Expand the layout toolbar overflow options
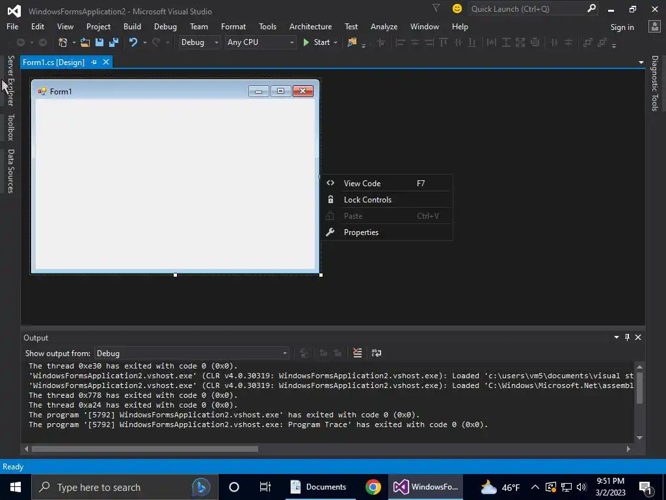The width and height of the screenshot is (666, 500). [614, 46]
